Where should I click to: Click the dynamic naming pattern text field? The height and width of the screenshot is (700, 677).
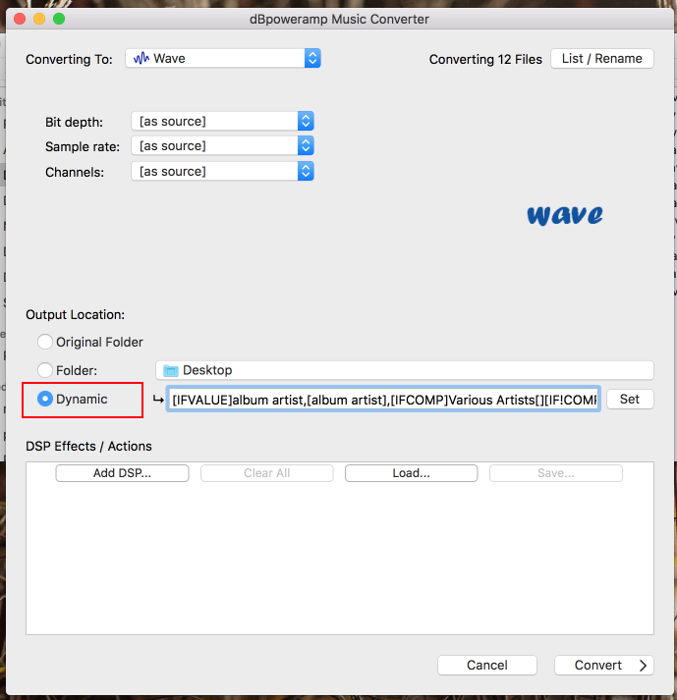[383, 400]
